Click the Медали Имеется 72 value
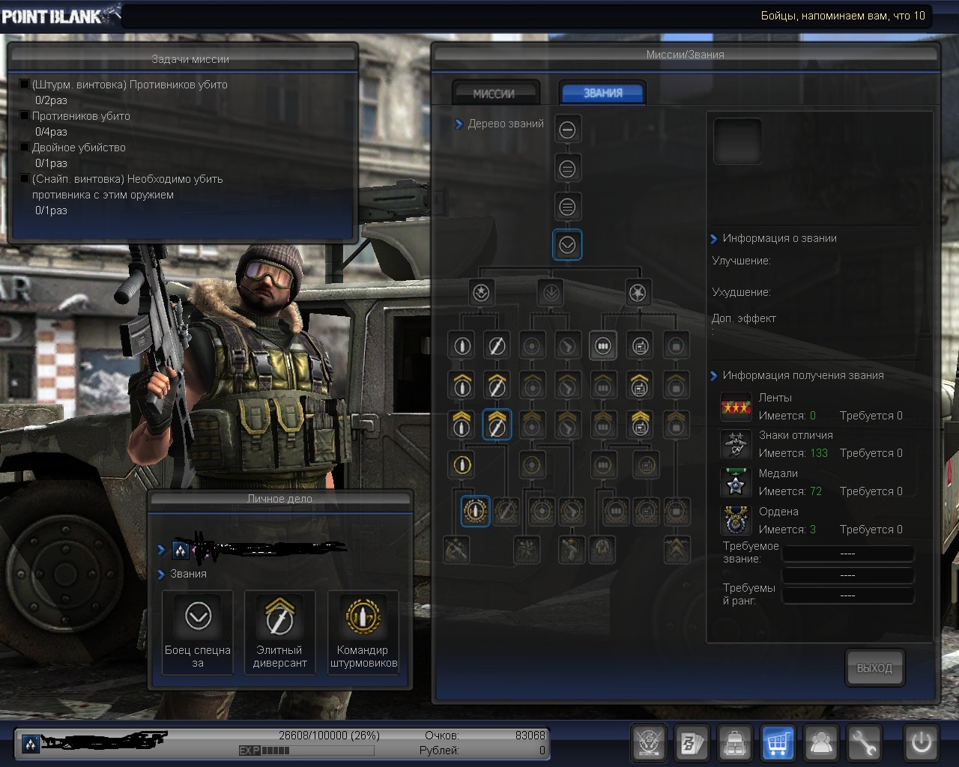This screenshot has height=767, width=959. pyautogui.click(x=816, y=491)
